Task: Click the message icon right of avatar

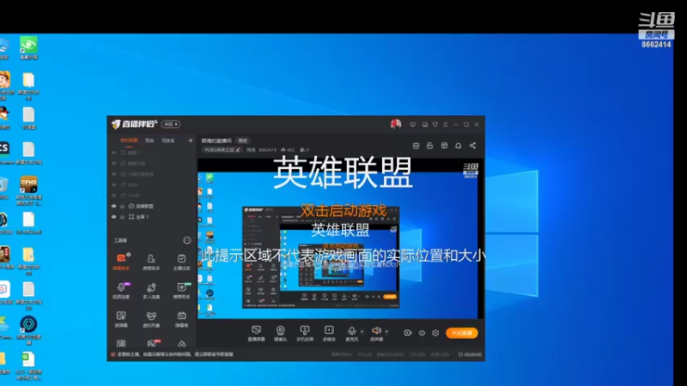Action: [x=413, y=124]
